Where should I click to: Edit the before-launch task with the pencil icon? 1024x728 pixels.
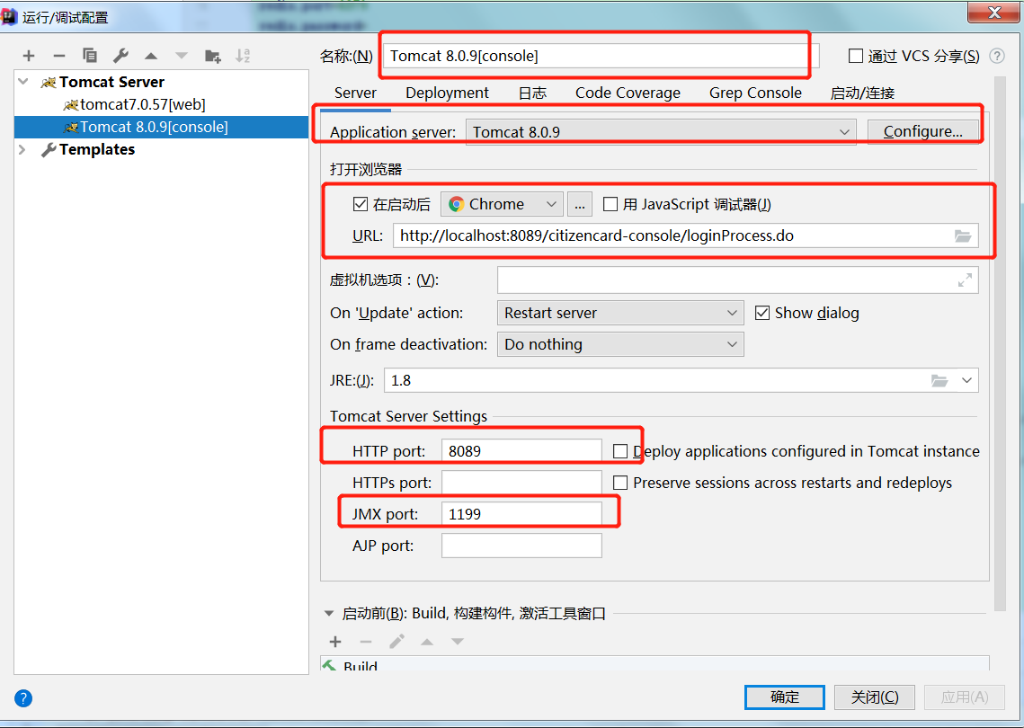coord(396,642)
